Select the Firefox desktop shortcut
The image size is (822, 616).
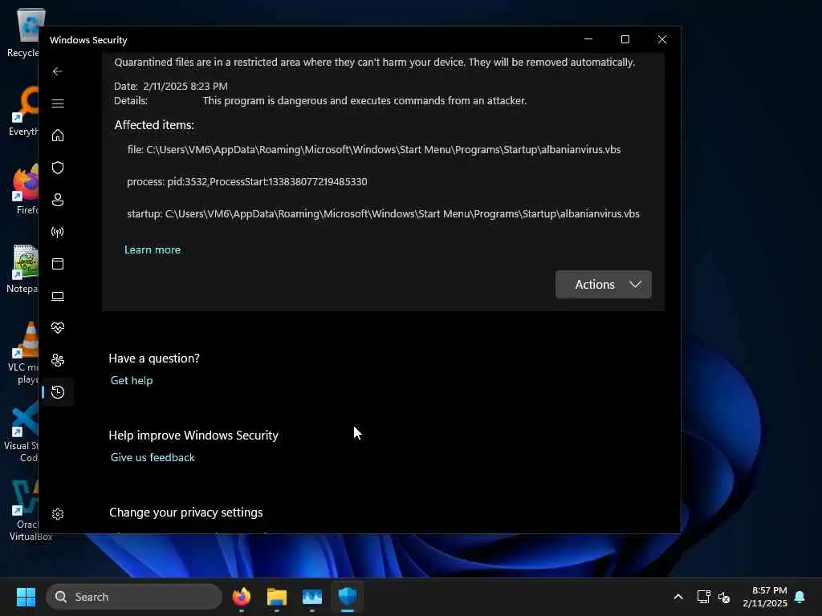25,189
